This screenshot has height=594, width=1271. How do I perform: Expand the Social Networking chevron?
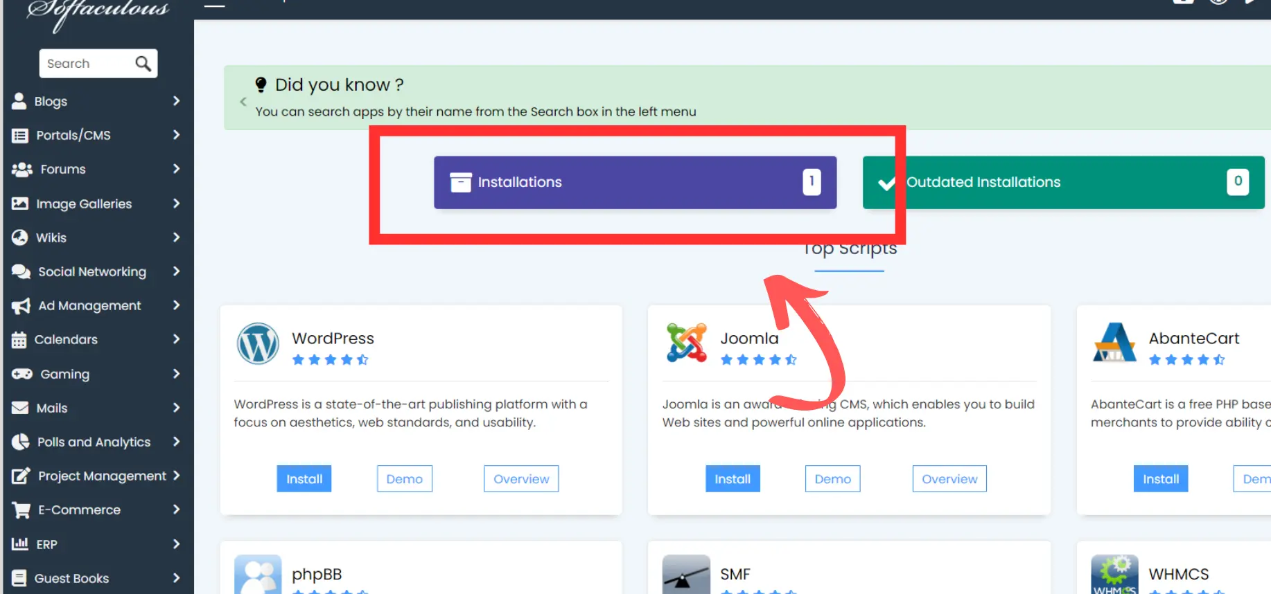[176, 271]
